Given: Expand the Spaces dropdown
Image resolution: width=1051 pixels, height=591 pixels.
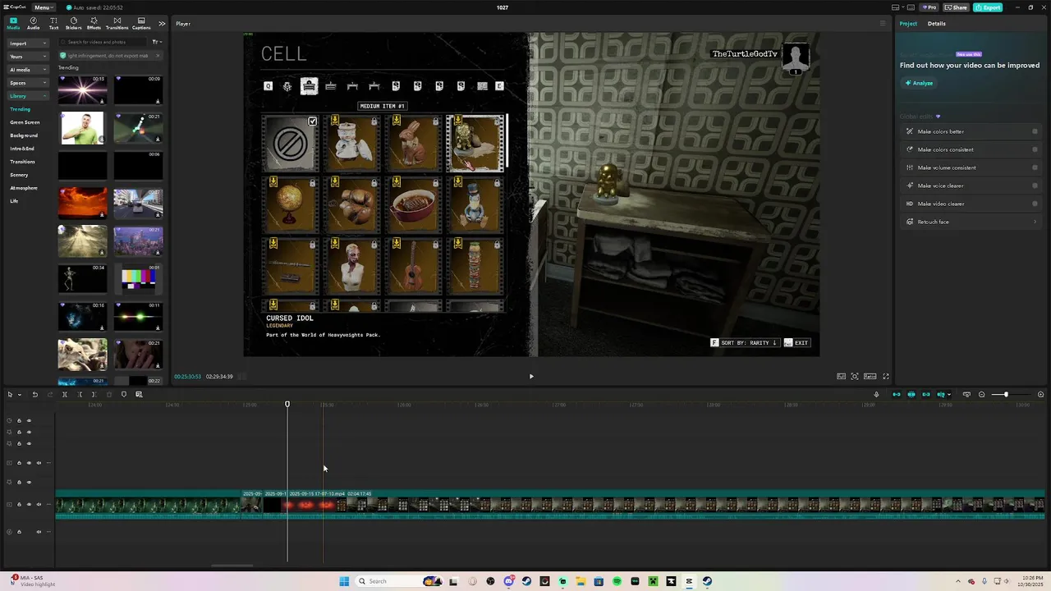Looking at the screenshot, I should (x=28, y=83).
